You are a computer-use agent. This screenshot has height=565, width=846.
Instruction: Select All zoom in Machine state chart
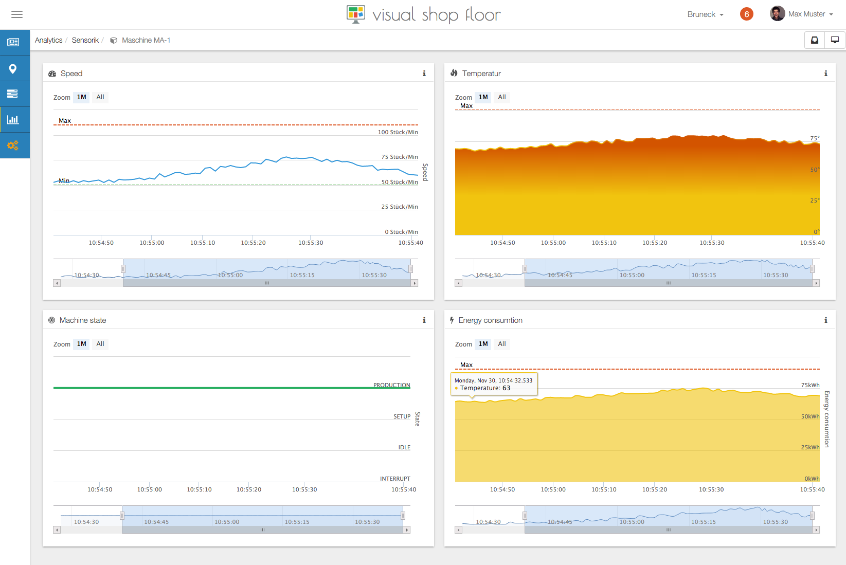point(100,344)
